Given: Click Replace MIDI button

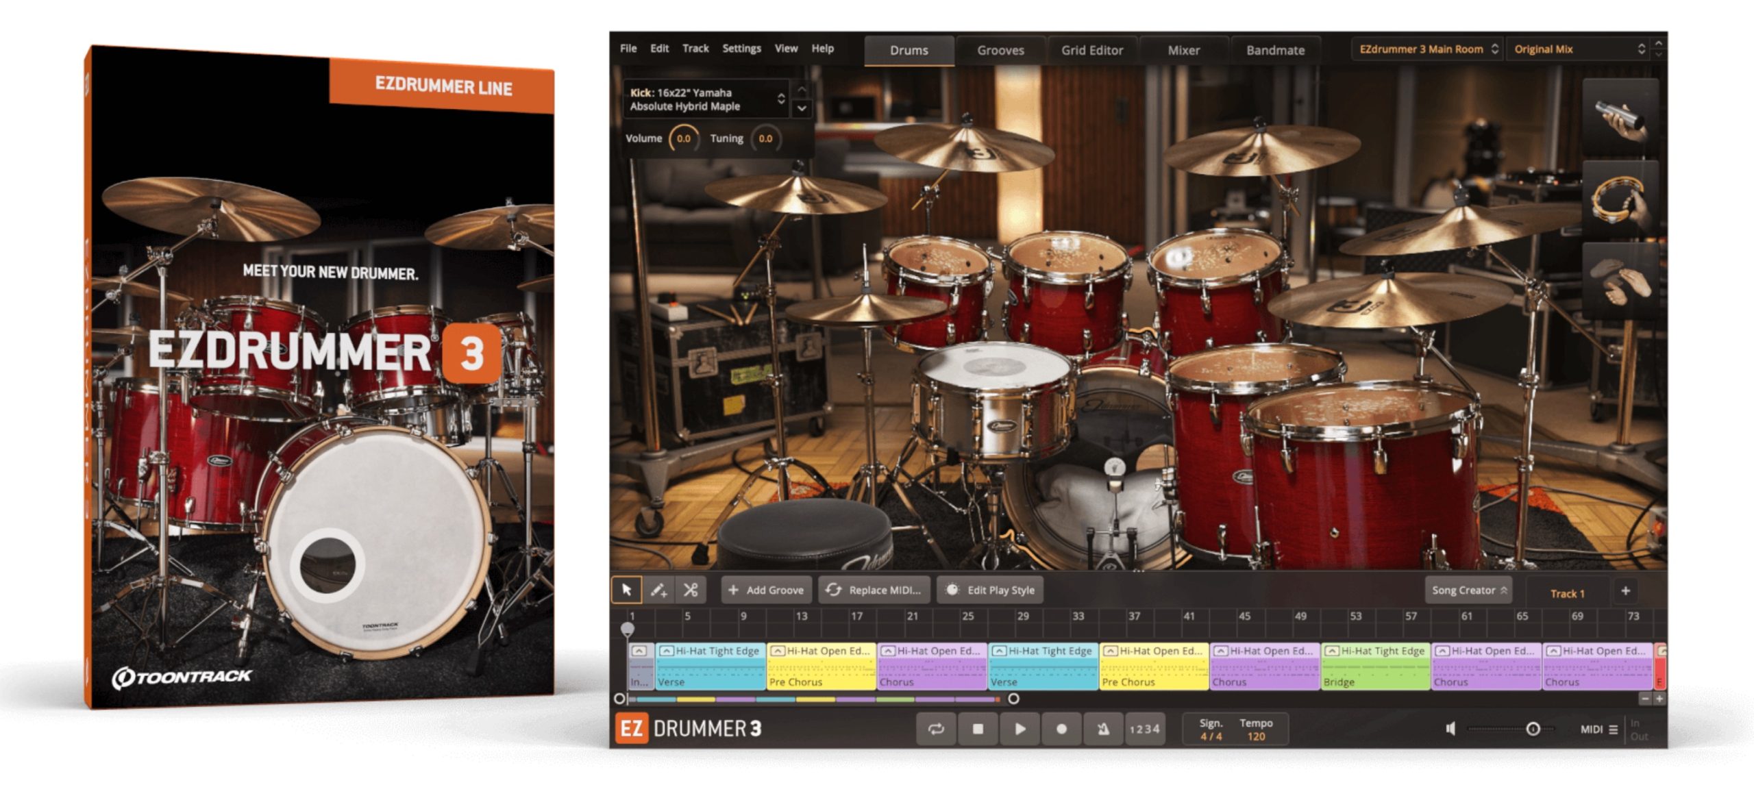Looking at the screenshot, I should click(x=874, y=590).
